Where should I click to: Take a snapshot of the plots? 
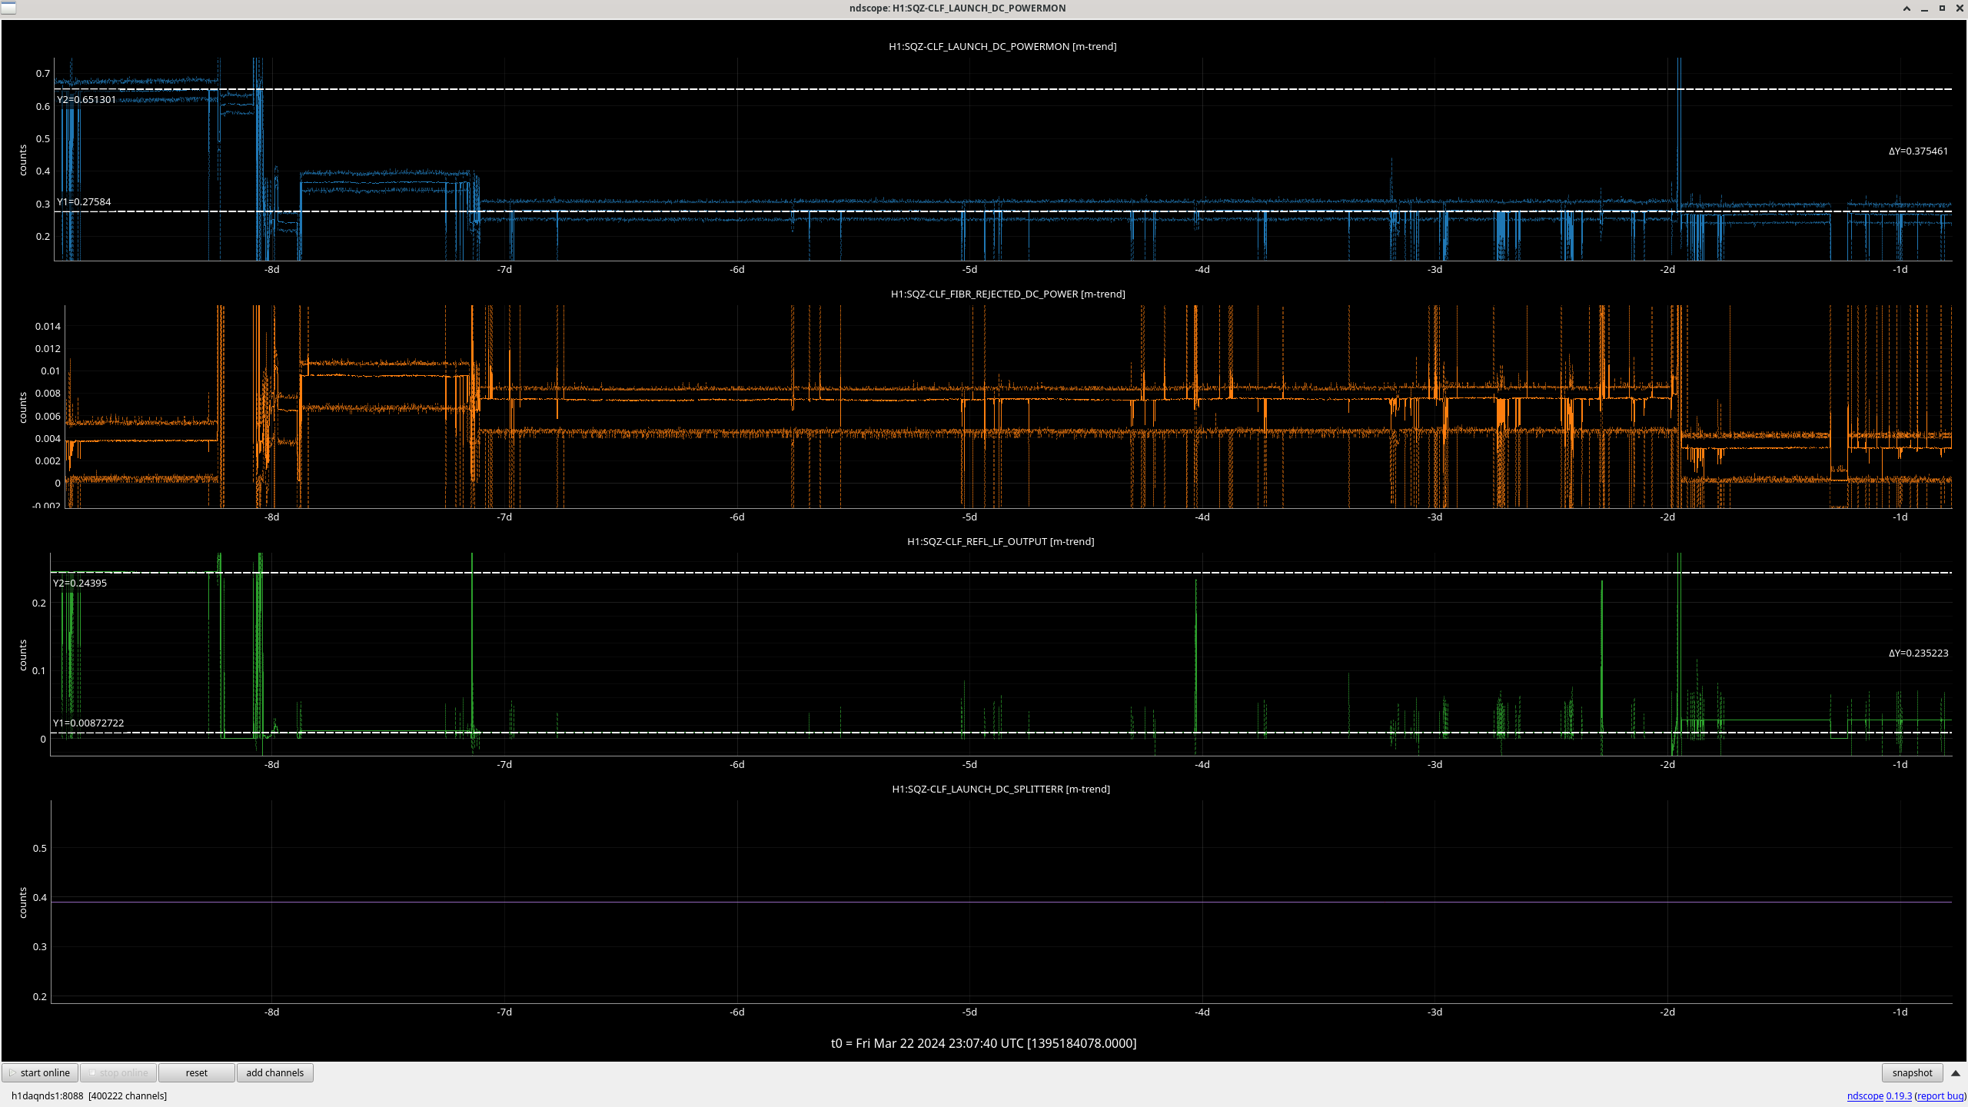pyautogui.click(x=1911, y=1072)
